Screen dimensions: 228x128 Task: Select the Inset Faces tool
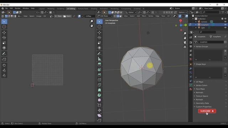99,70
